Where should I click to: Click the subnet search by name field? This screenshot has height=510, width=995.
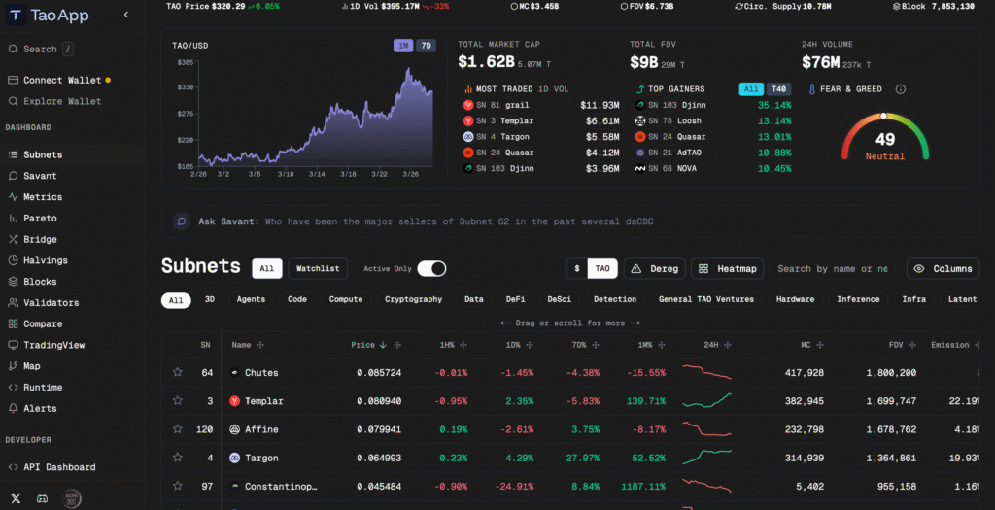click(833, 269)
